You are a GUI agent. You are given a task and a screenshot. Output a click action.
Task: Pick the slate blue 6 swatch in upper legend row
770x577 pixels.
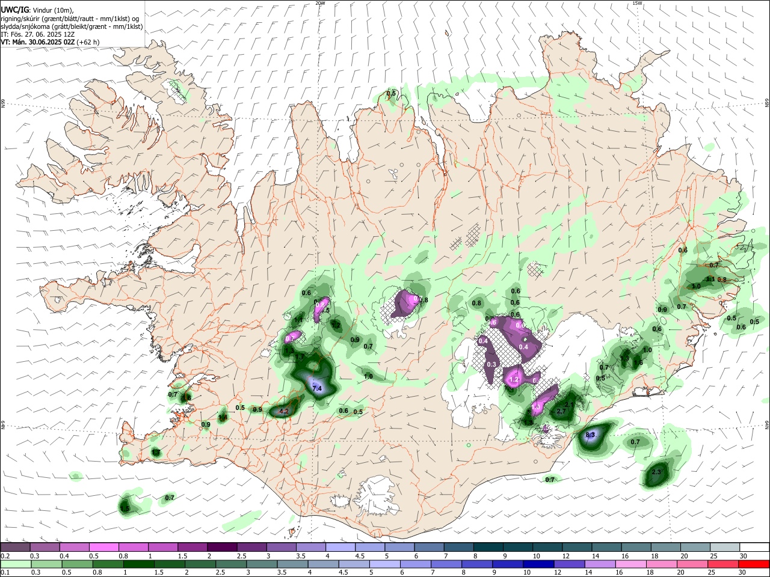(x=429, y=547)
